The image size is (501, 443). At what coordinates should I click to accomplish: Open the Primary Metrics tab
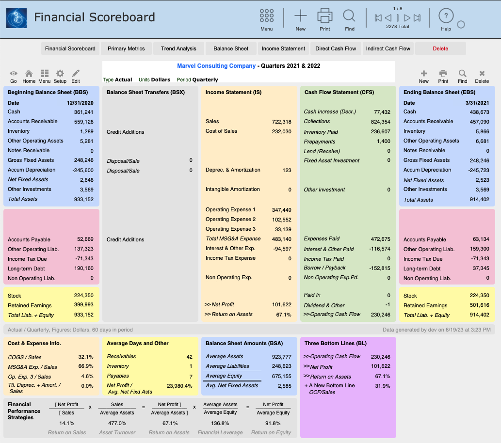[126, 48]
